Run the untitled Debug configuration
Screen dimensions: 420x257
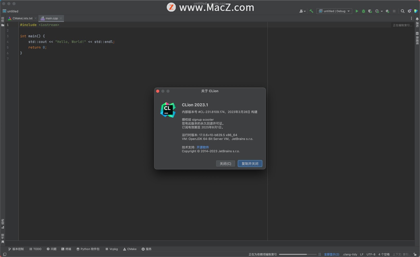[357, 11]
